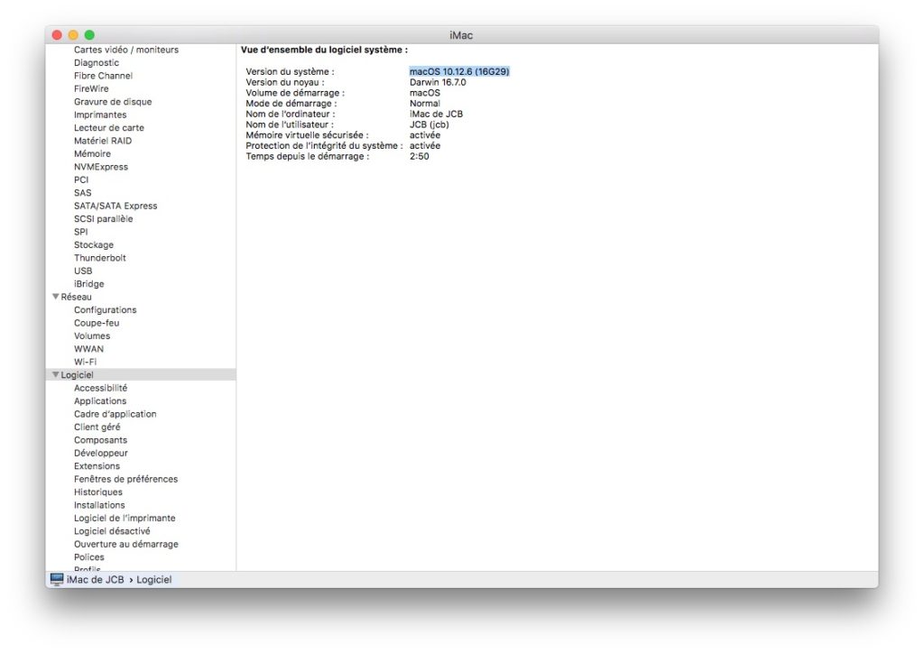The width and height of the screenshot is (924, 653).
Task: Open Gravure de disque entry
Action: [113, 101]
